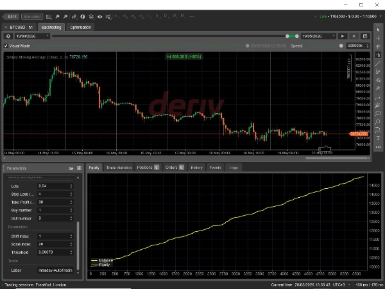Open more drawing tools ellipsis
The height and width of the screenshot is (289, 385).
click(x=378, y=147)
